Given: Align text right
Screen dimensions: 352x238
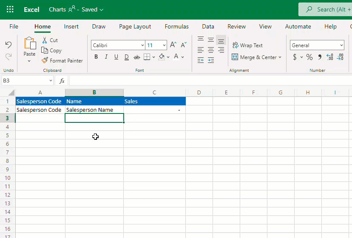Looking at the screenshot, I should click(221, 50).
